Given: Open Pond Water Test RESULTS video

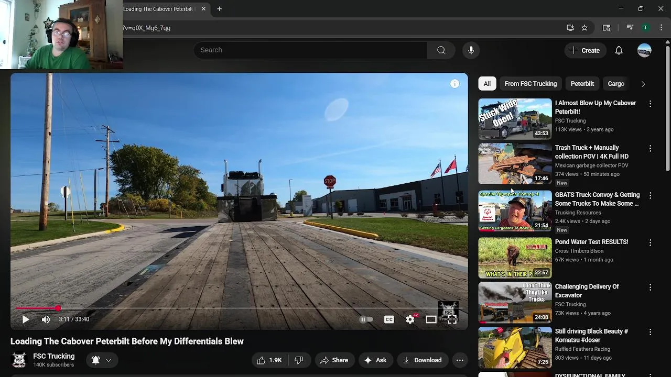Looking at the screenshot, I should click(x=591, y=242).
